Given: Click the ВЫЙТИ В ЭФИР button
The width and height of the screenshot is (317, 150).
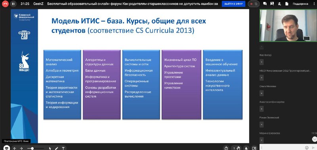Looking at the screenshot, I should [233, 4].
